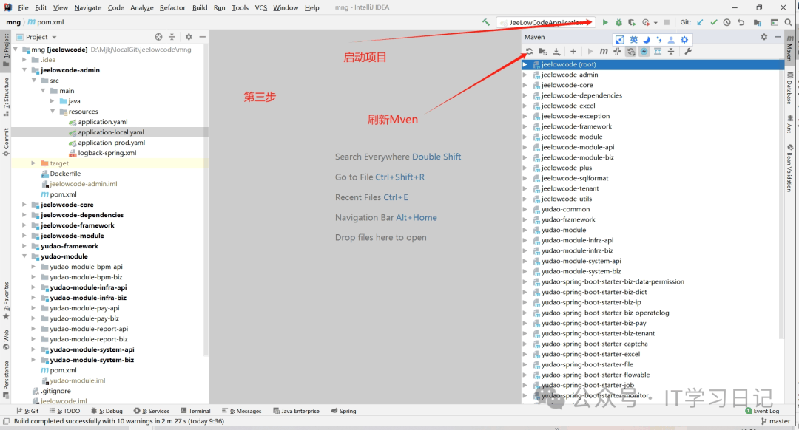The height and width of the screenshot is (430, 799).
Task: Click the master Git branch widget
Action: click(x=775, y=421)
